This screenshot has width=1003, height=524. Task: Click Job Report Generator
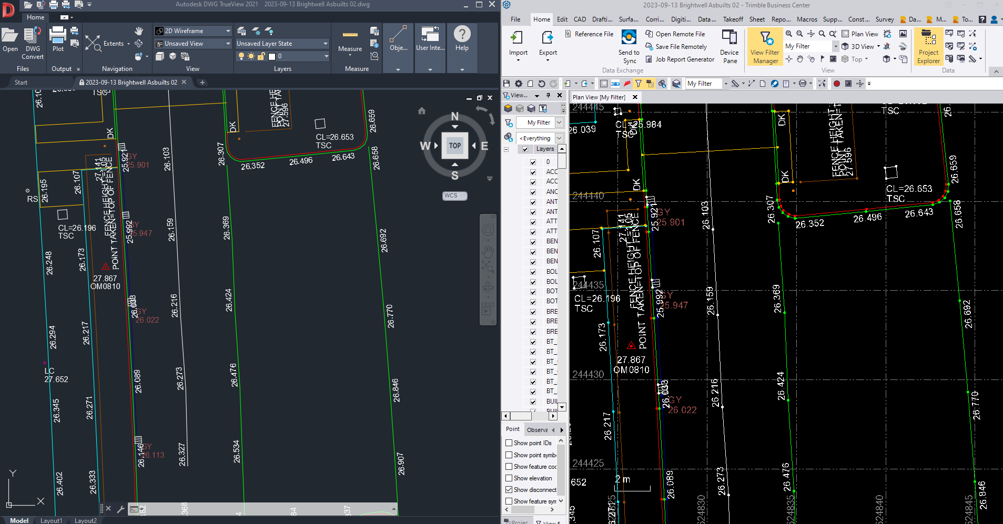pyautogui.click(x=684, y=59)
